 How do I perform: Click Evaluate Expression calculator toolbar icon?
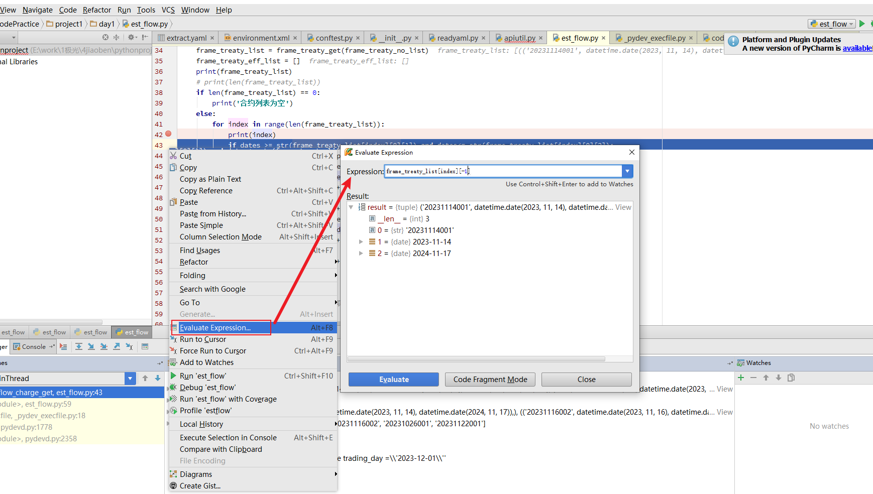145,346
